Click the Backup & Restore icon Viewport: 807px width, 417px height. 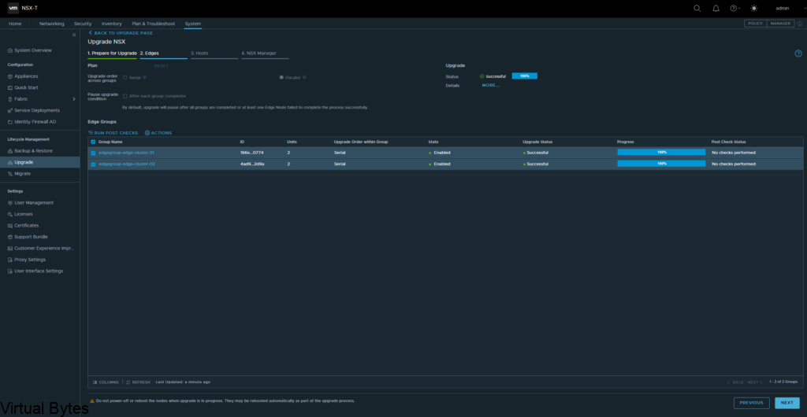click(x=10, y=151)
